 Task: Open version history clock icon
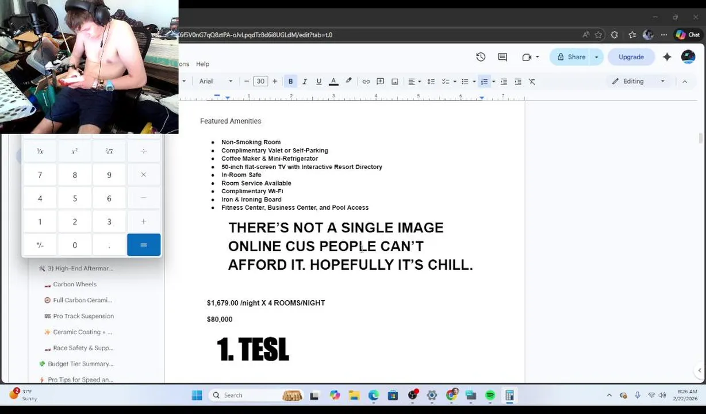point(481,57)
